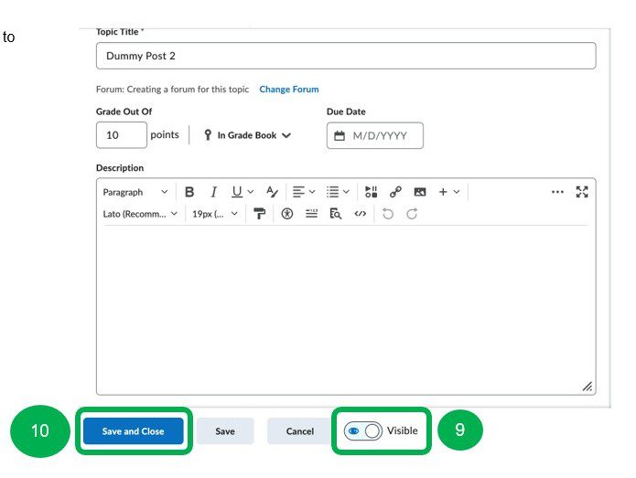636x478 pixels.
Task: Expand the In Grade Book dropdown
Action: (247, 135)
